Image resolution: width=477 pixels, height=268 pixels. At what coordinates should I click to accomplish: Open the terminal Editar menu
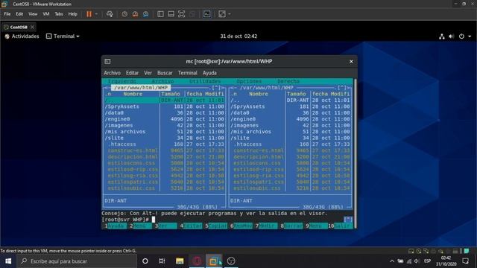(x=132, y=73)
